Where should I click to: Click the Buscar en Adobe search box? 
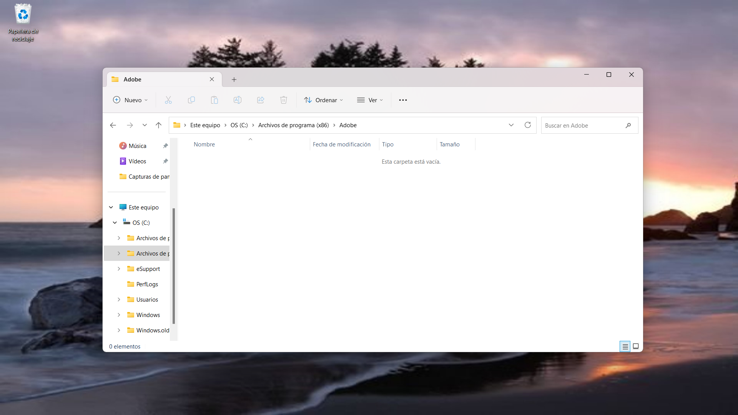click(582, 126)
